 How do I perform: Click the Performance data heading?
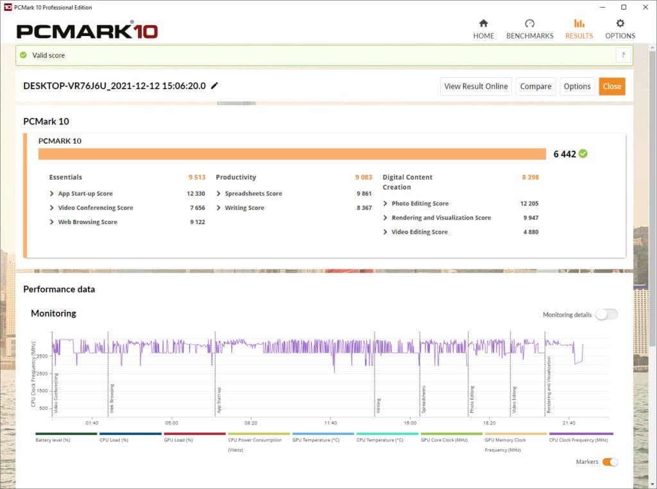(59, 289)
